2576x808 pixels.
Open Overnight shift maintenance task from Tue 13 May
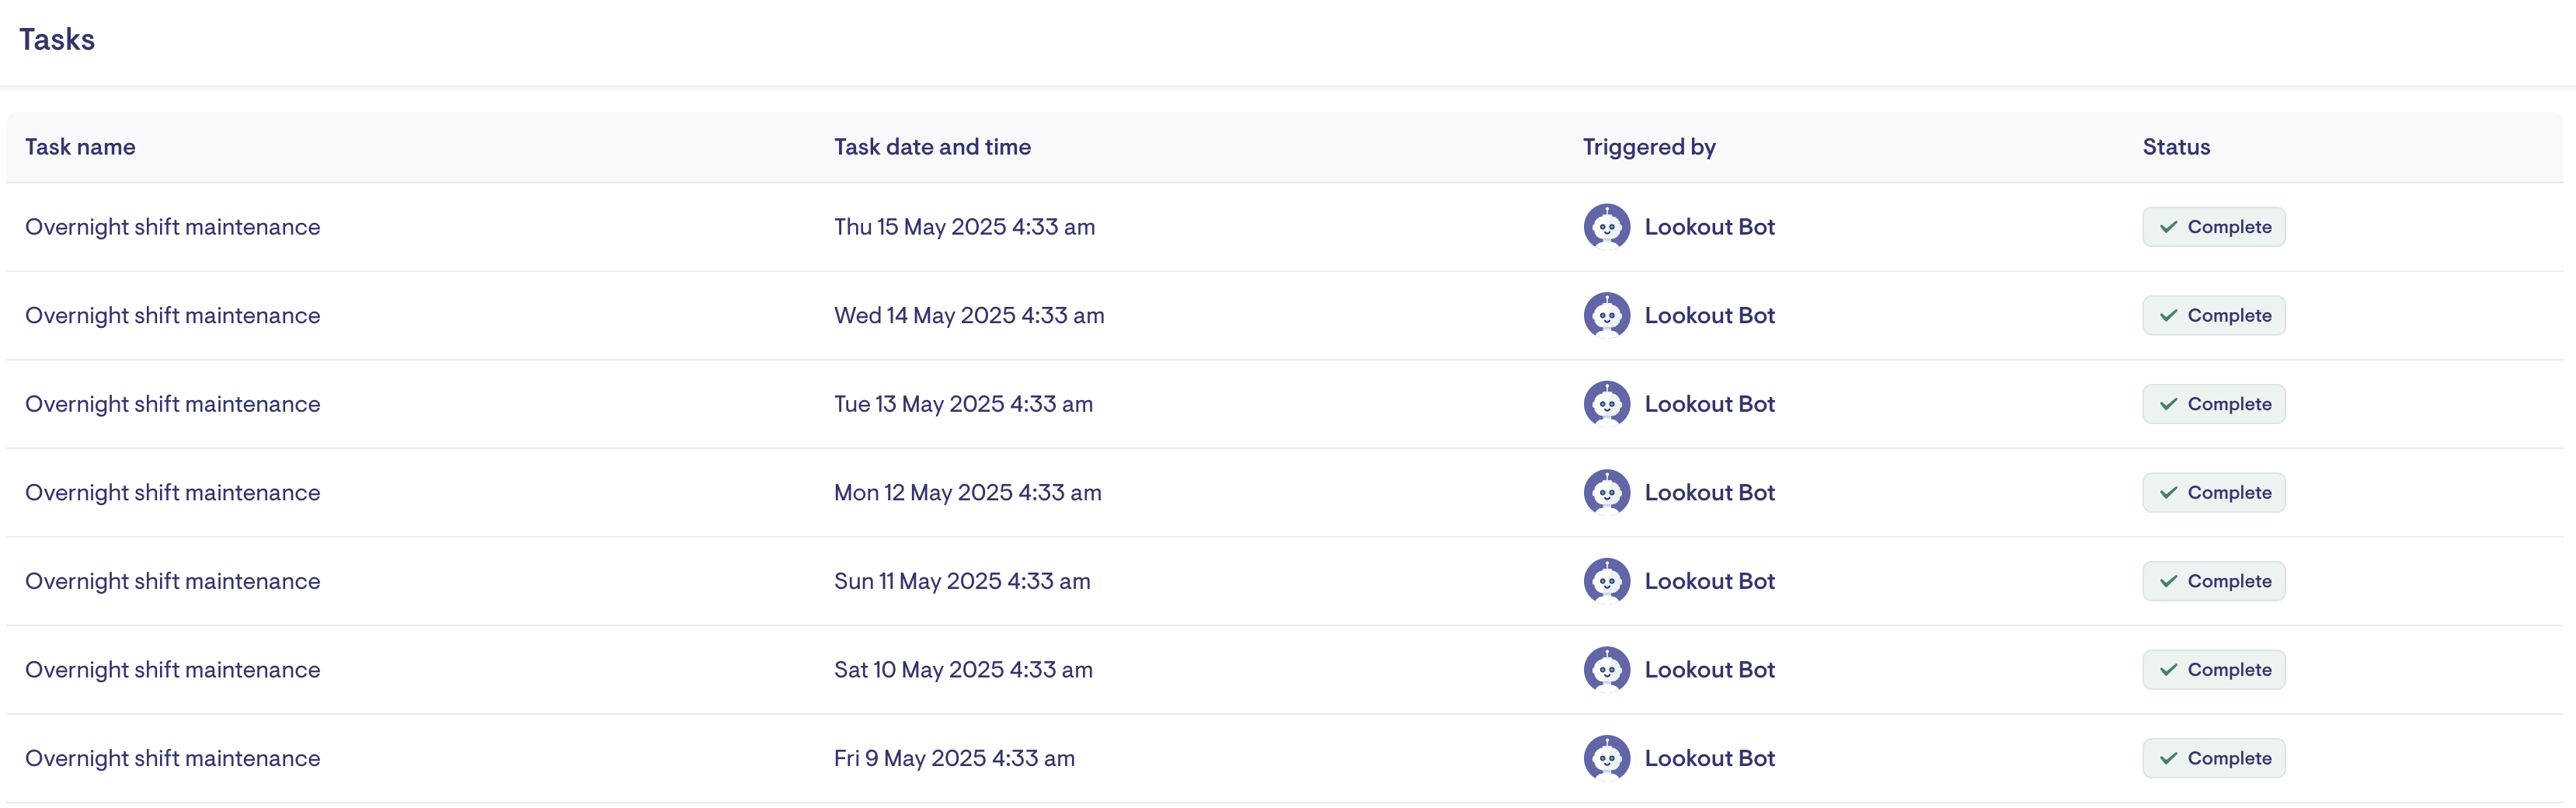(172, 404)
